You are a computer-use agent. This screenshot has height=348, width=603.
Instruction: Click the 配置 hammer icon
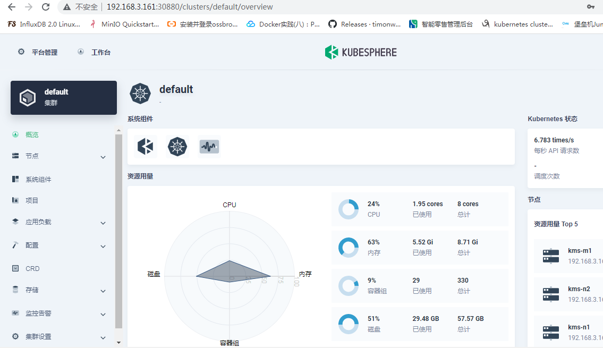[x=15, y=245]
